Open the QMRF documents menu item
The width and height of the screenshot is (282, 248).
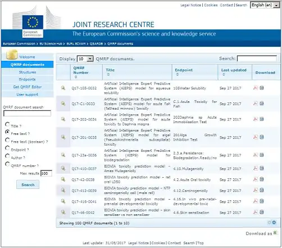point(28,65)
